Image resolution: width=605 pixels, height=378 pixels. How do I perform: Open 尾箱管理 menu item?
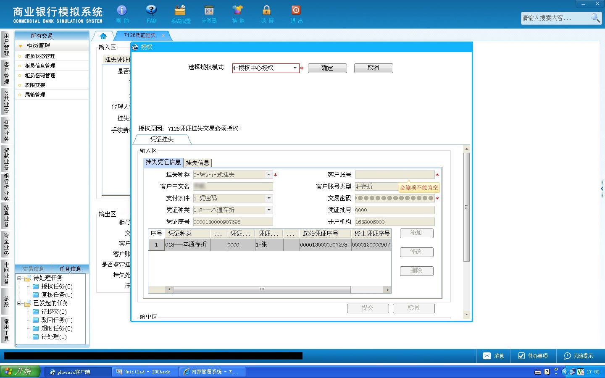point(52,95)
